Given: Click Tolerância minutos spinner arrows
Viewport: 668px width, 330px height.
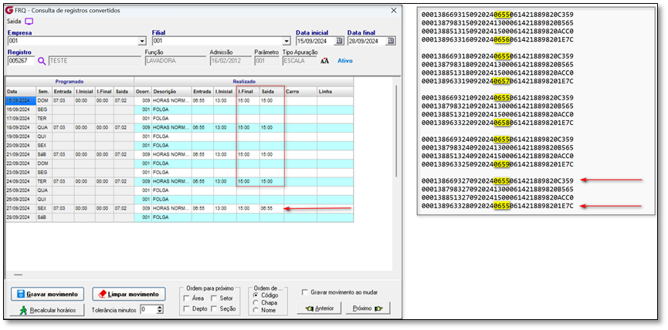Looking at the screenshot, I should tap(160, 310).
